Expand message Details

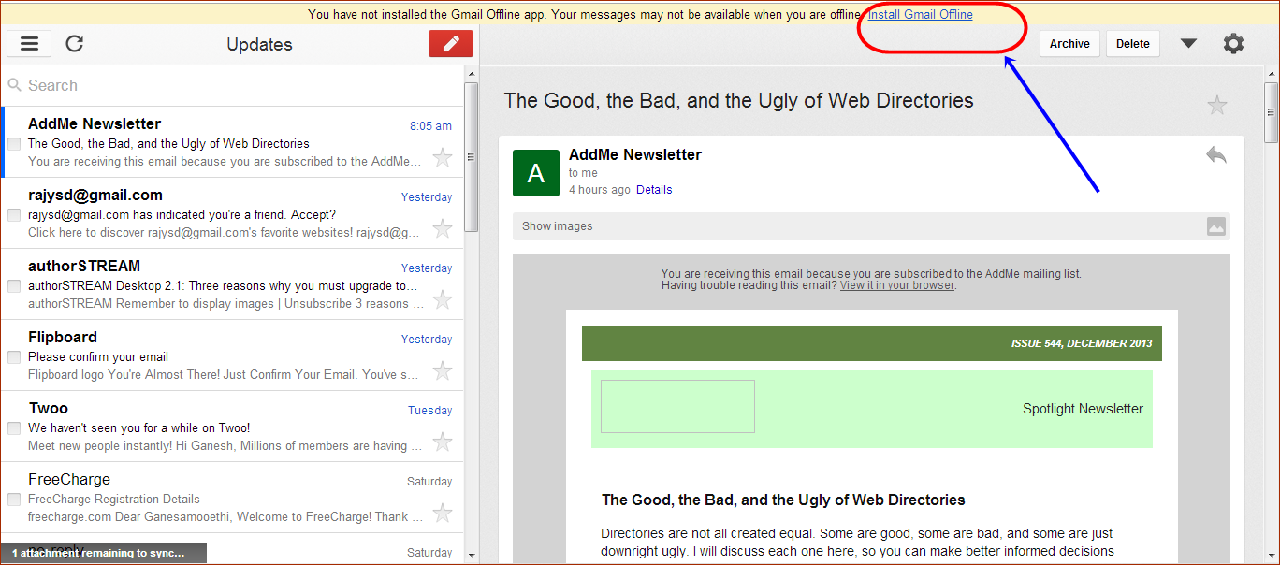pyautogui.click(x=654, y=190)
